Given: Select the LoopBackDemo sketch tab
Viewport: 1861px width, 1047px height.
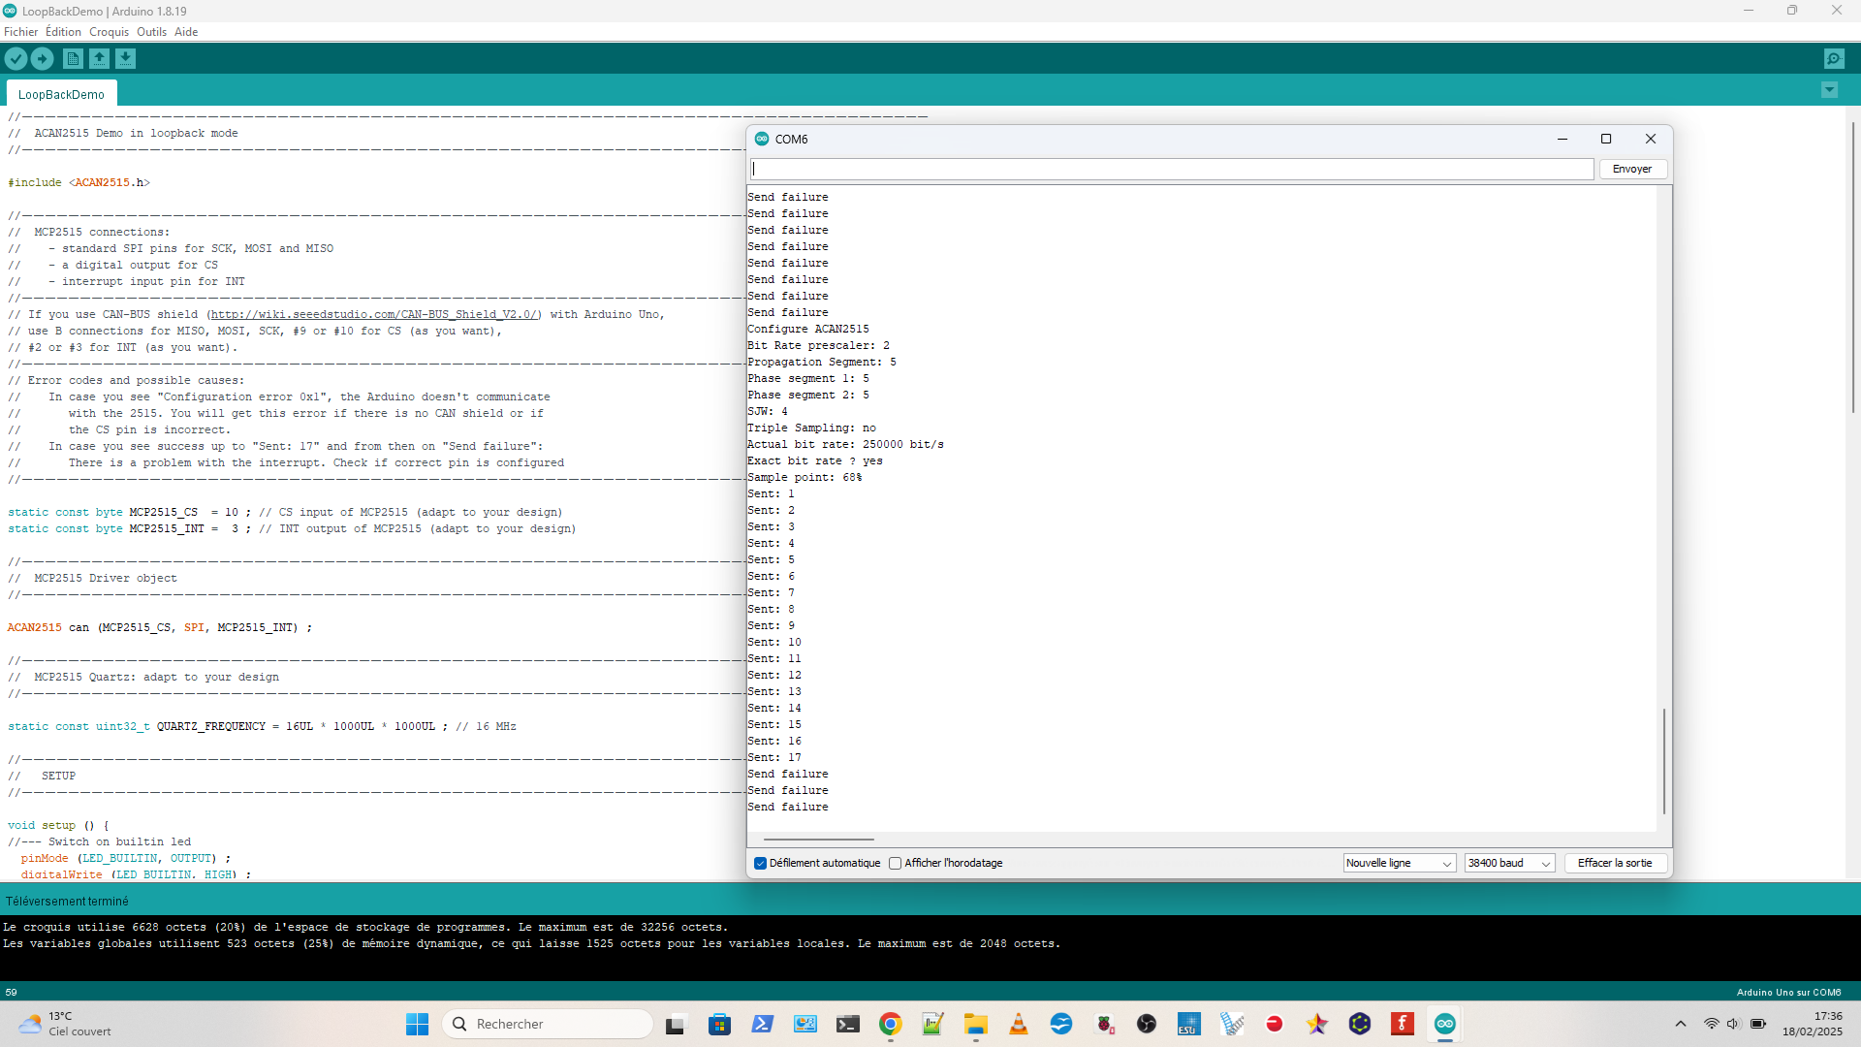Looking at the screenshot, I should click(x=61, y=94).
